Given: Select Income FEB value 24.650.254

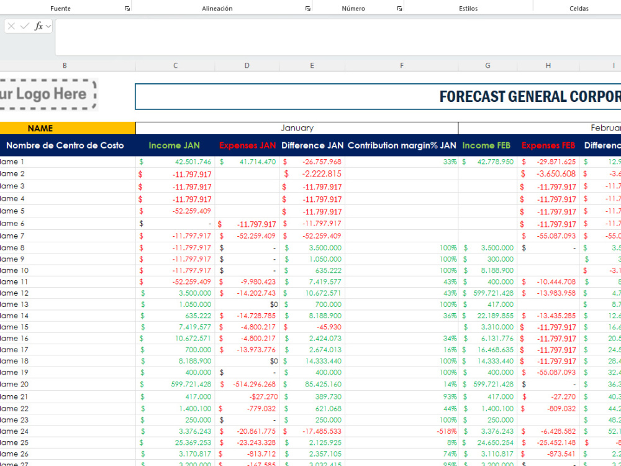Looking at the screenshot, I should 487,442.
